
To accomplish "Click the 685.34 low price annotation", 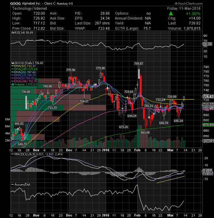I will (x=178, y=121).
